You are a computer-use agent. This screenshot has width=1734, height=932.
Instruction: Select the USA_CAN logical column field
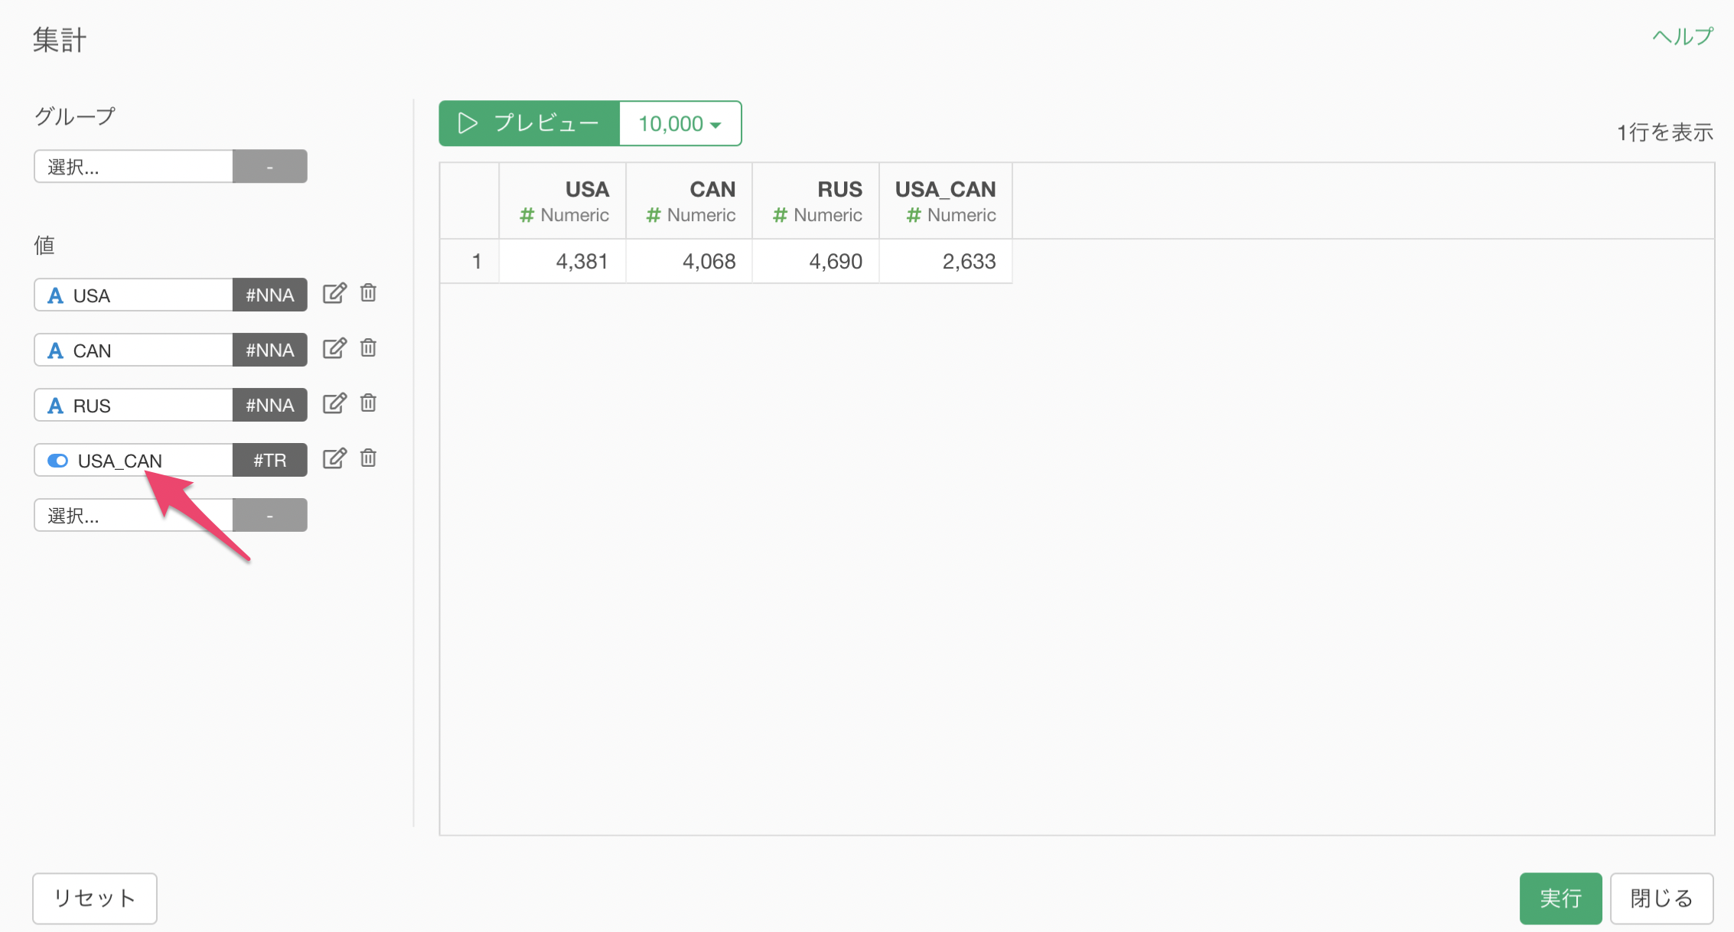(x=133, y=461)
